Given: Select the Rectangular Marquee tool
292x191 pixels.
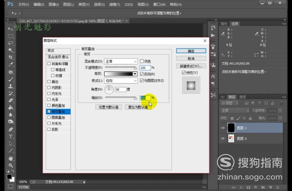Looking at the screenshot, I should point(11,36).
